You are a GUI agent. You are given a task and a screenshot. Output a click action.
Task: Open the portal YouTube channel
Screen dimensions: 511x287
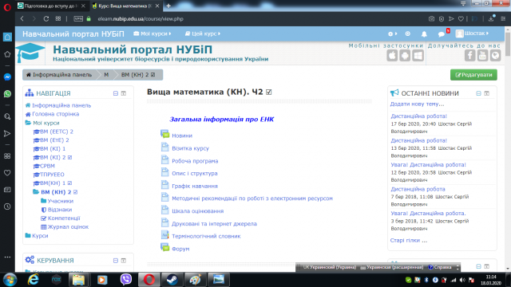[482, 56]
